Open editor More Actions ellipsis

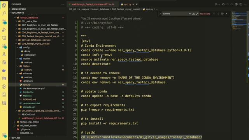[245, 4]
